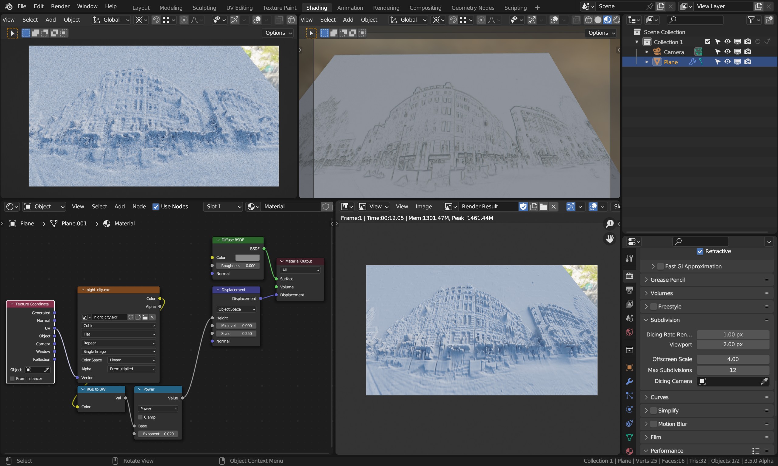Click the Add menu in node editor

click(x=119, y=206)
